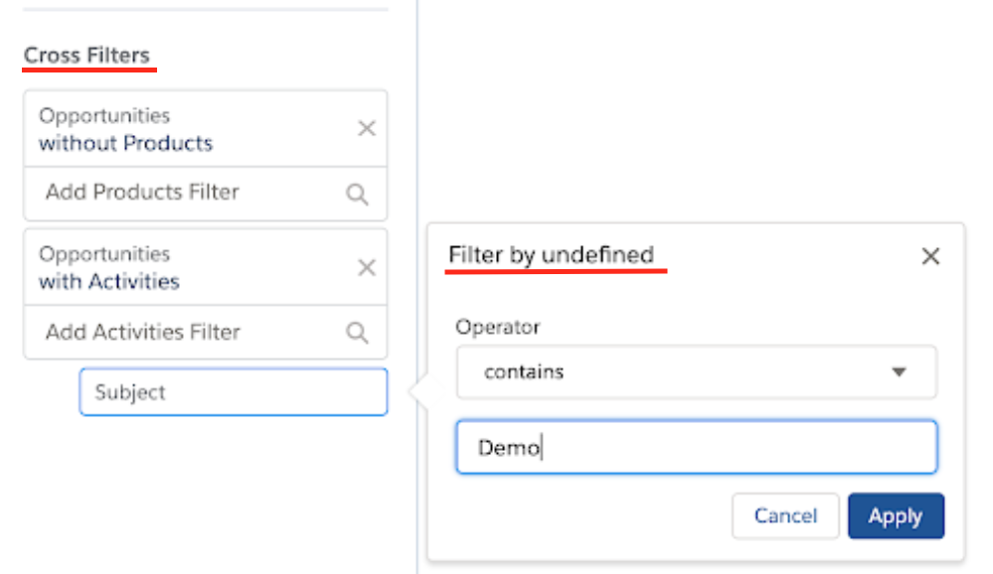
Task: Click the Operator label
Action: 498,327
